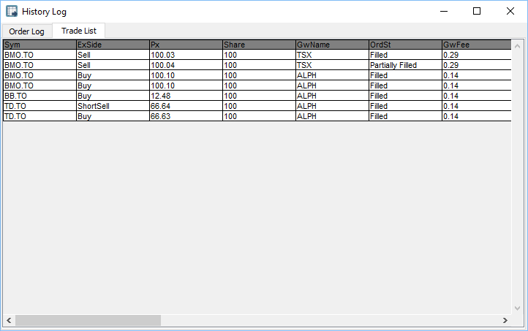The image size is (528, 331).
Task: Click the Sym column header
Action: pyautogui.click(x=39, y=45)
